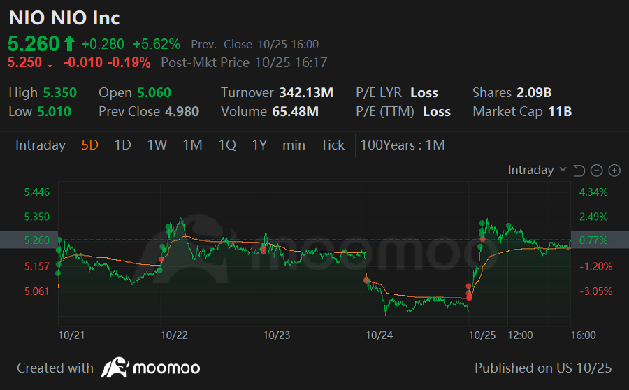Click the 10/23 date axis label
The image size is (629, 390).
[x=276, y=335]
